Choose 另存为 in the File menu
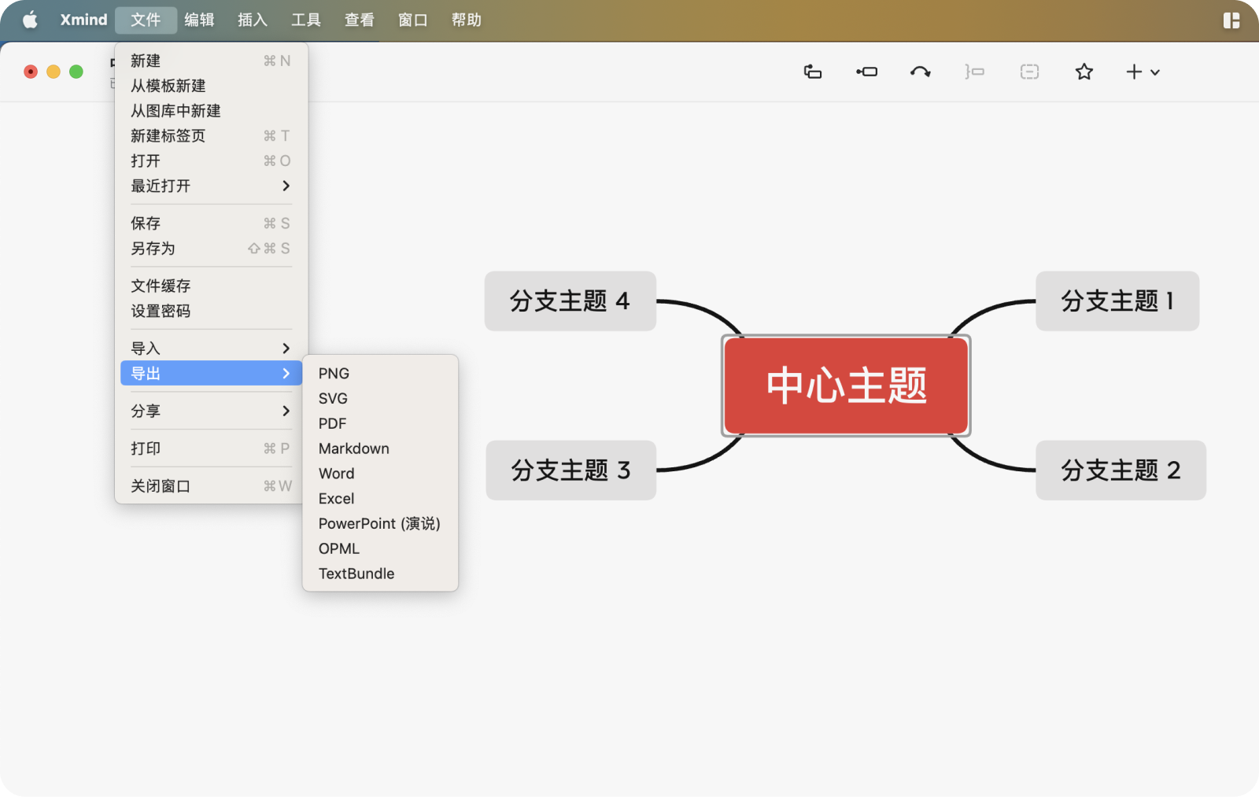1259x797 pixels. coord(153,249)
